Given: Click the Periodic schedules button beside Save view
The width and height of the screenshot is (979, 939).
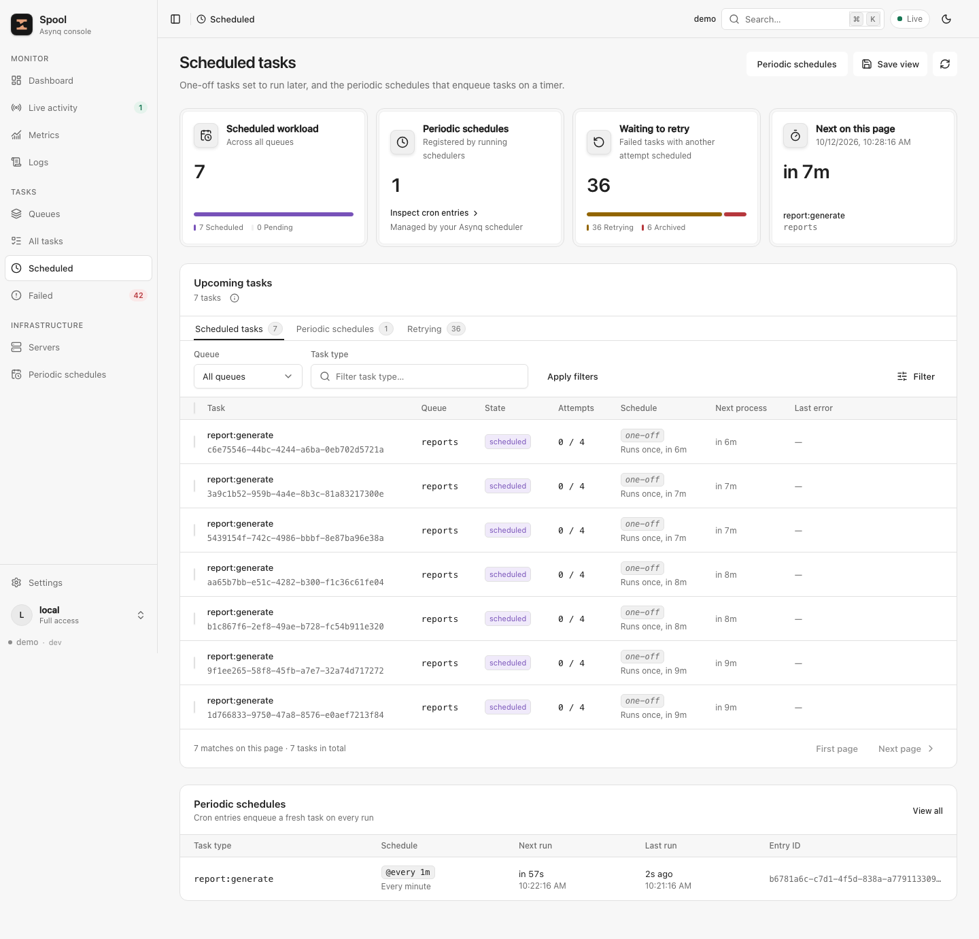Looking at the screenshot, I should point(797,64).
